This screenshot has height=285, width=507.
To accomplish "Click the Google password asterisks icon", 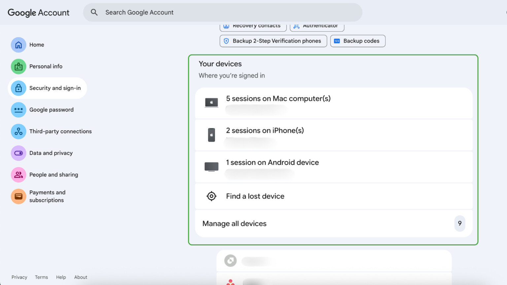I will tap(18, 110).
